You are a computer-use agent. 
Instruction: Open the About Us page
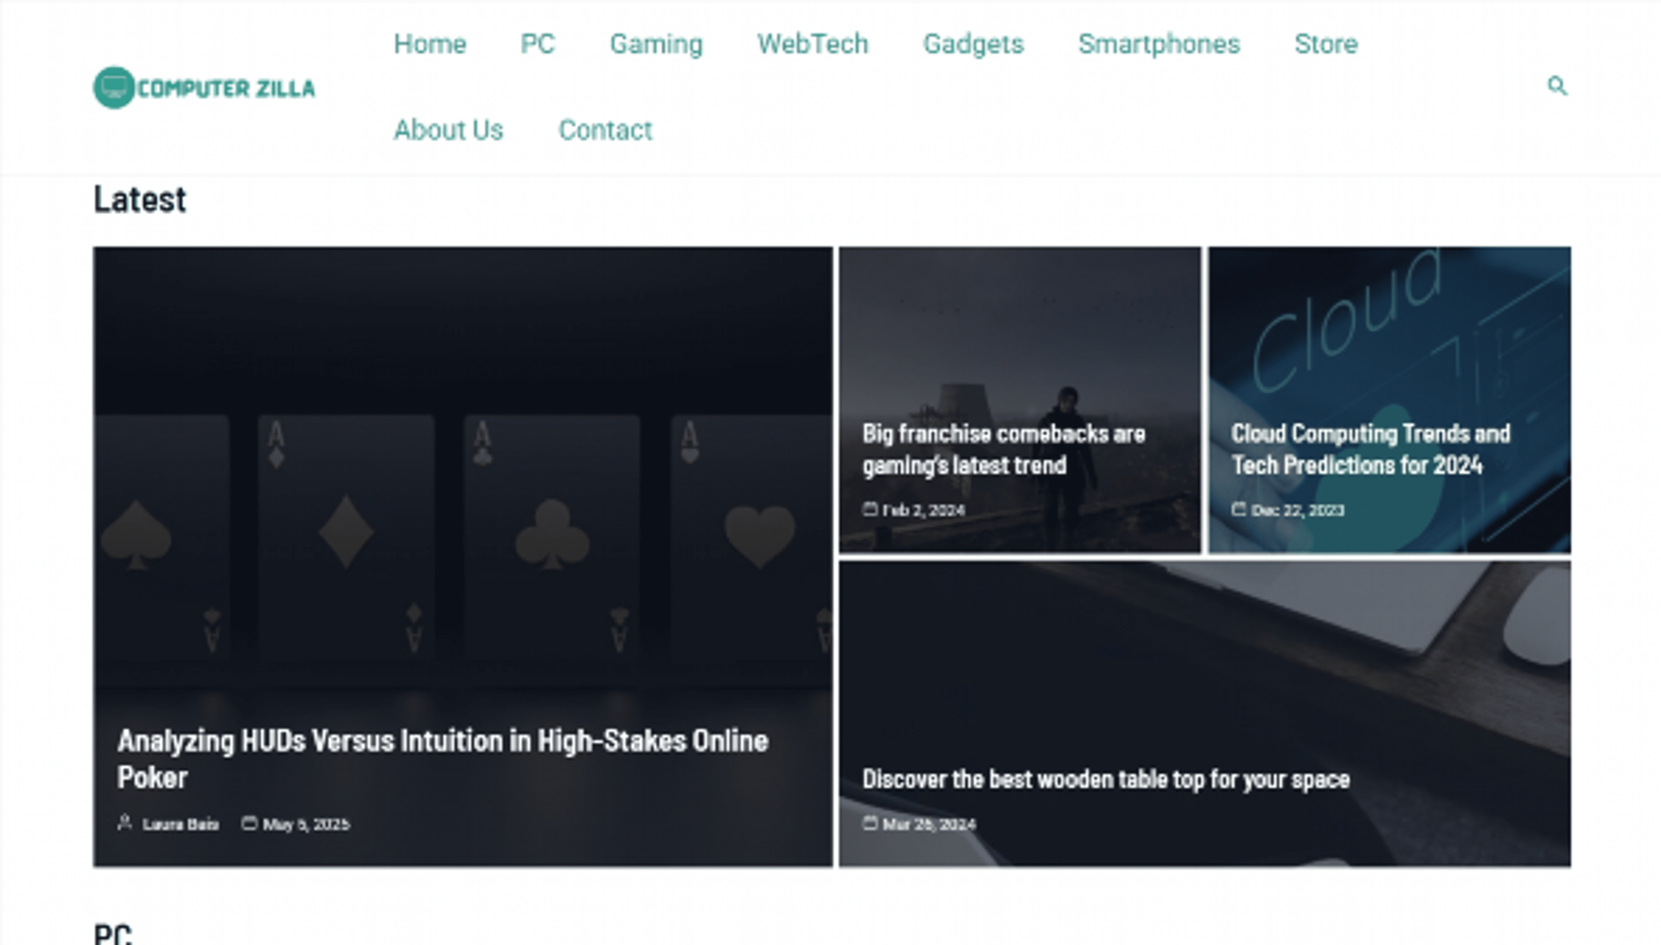point(448,131)
